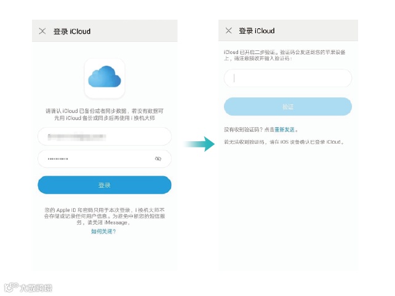The image size is (395, 296).
Task: Click the 若无法收到验证码 hint text
Action: (x=284, y=142)
